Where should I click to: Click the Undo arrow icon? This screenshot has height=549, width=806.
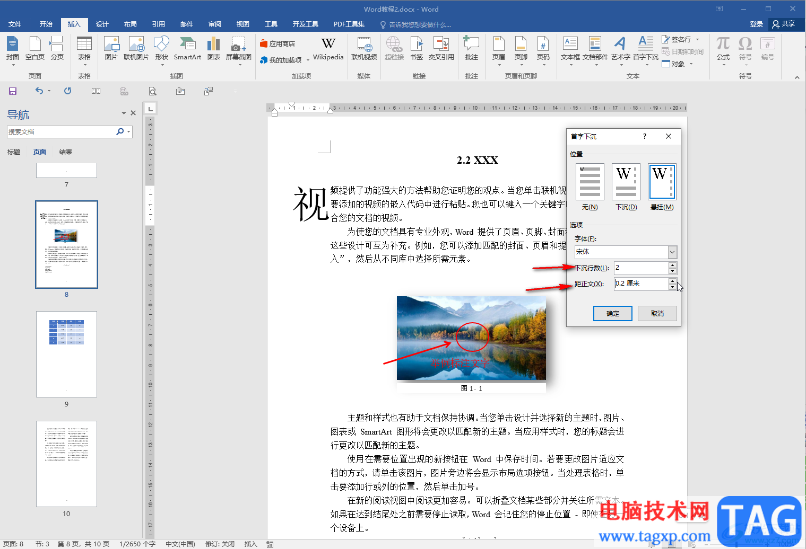click(x=39, y=91)
